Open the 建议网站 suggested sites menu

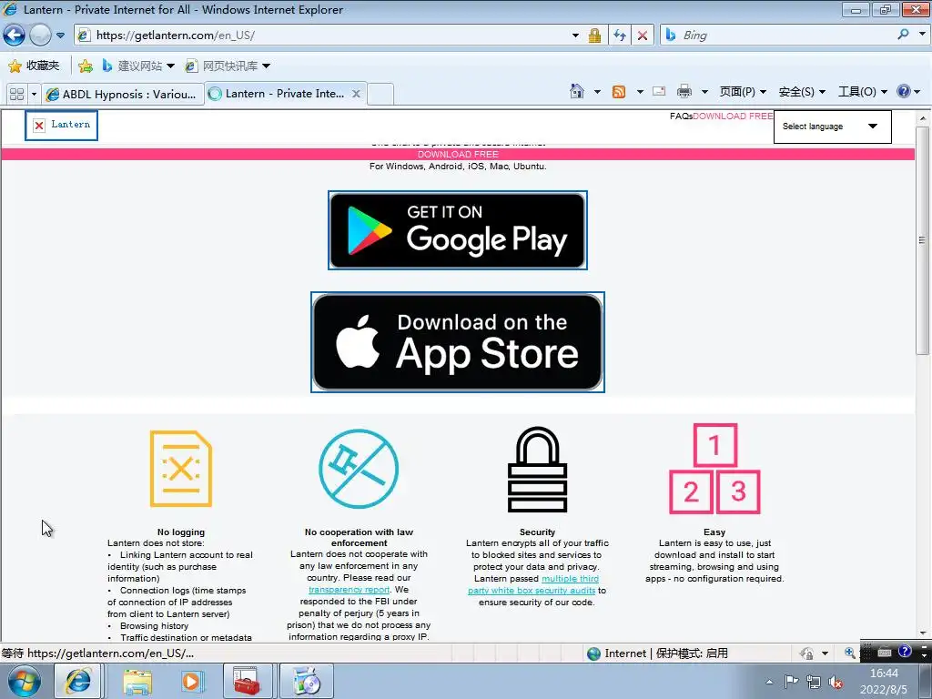coord(138,66)
